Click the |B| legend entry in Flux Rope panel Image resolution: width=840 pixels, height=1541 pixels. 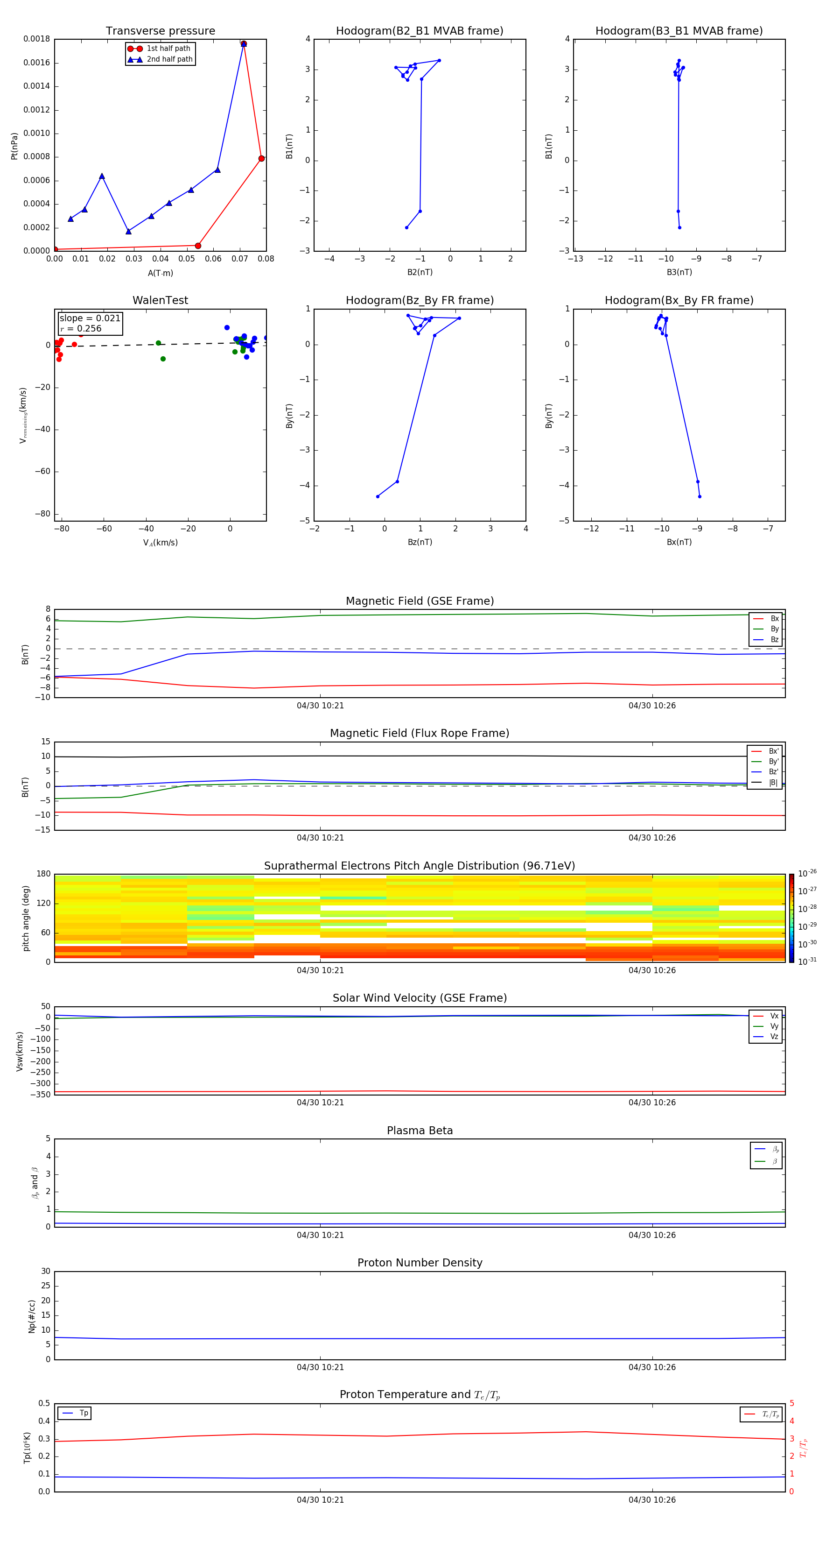click(x=765, y=783)
